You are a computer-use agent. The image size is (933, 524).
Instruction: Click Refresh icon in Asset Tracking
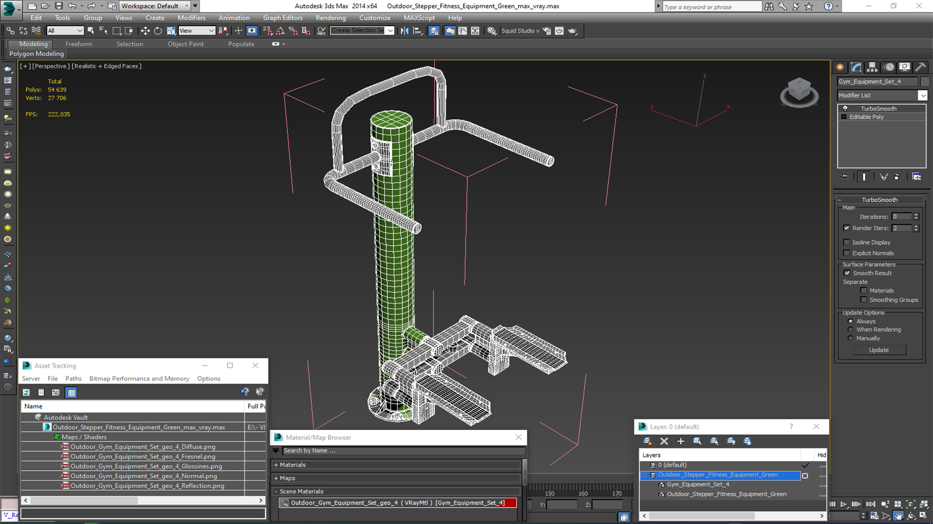[x=26, y=393]
